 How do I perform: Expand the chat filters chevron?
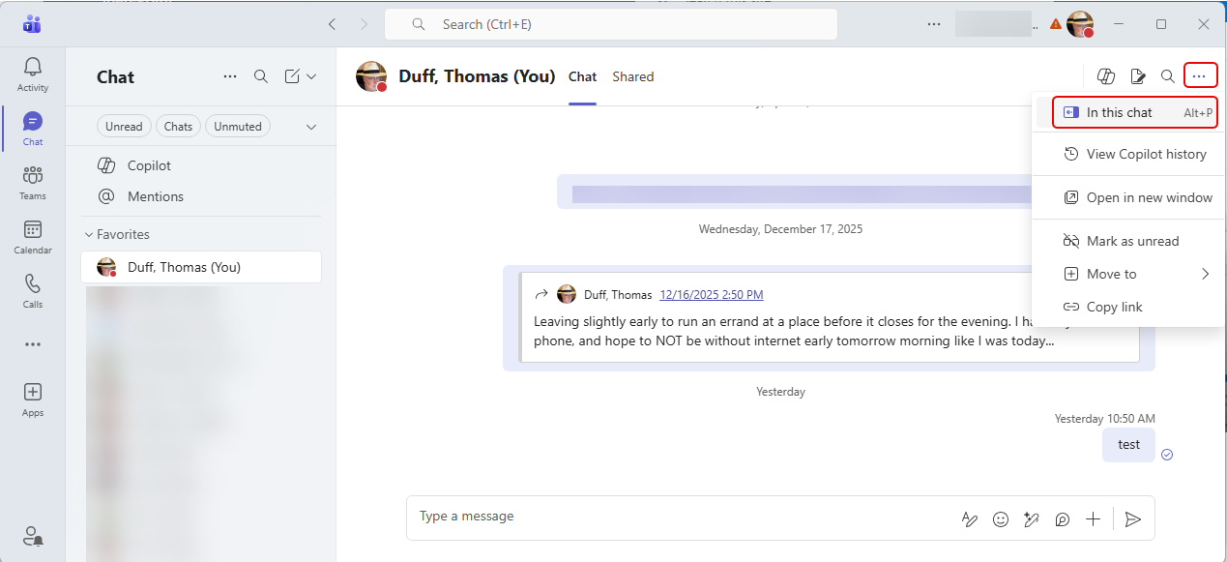tap(311, 127)
